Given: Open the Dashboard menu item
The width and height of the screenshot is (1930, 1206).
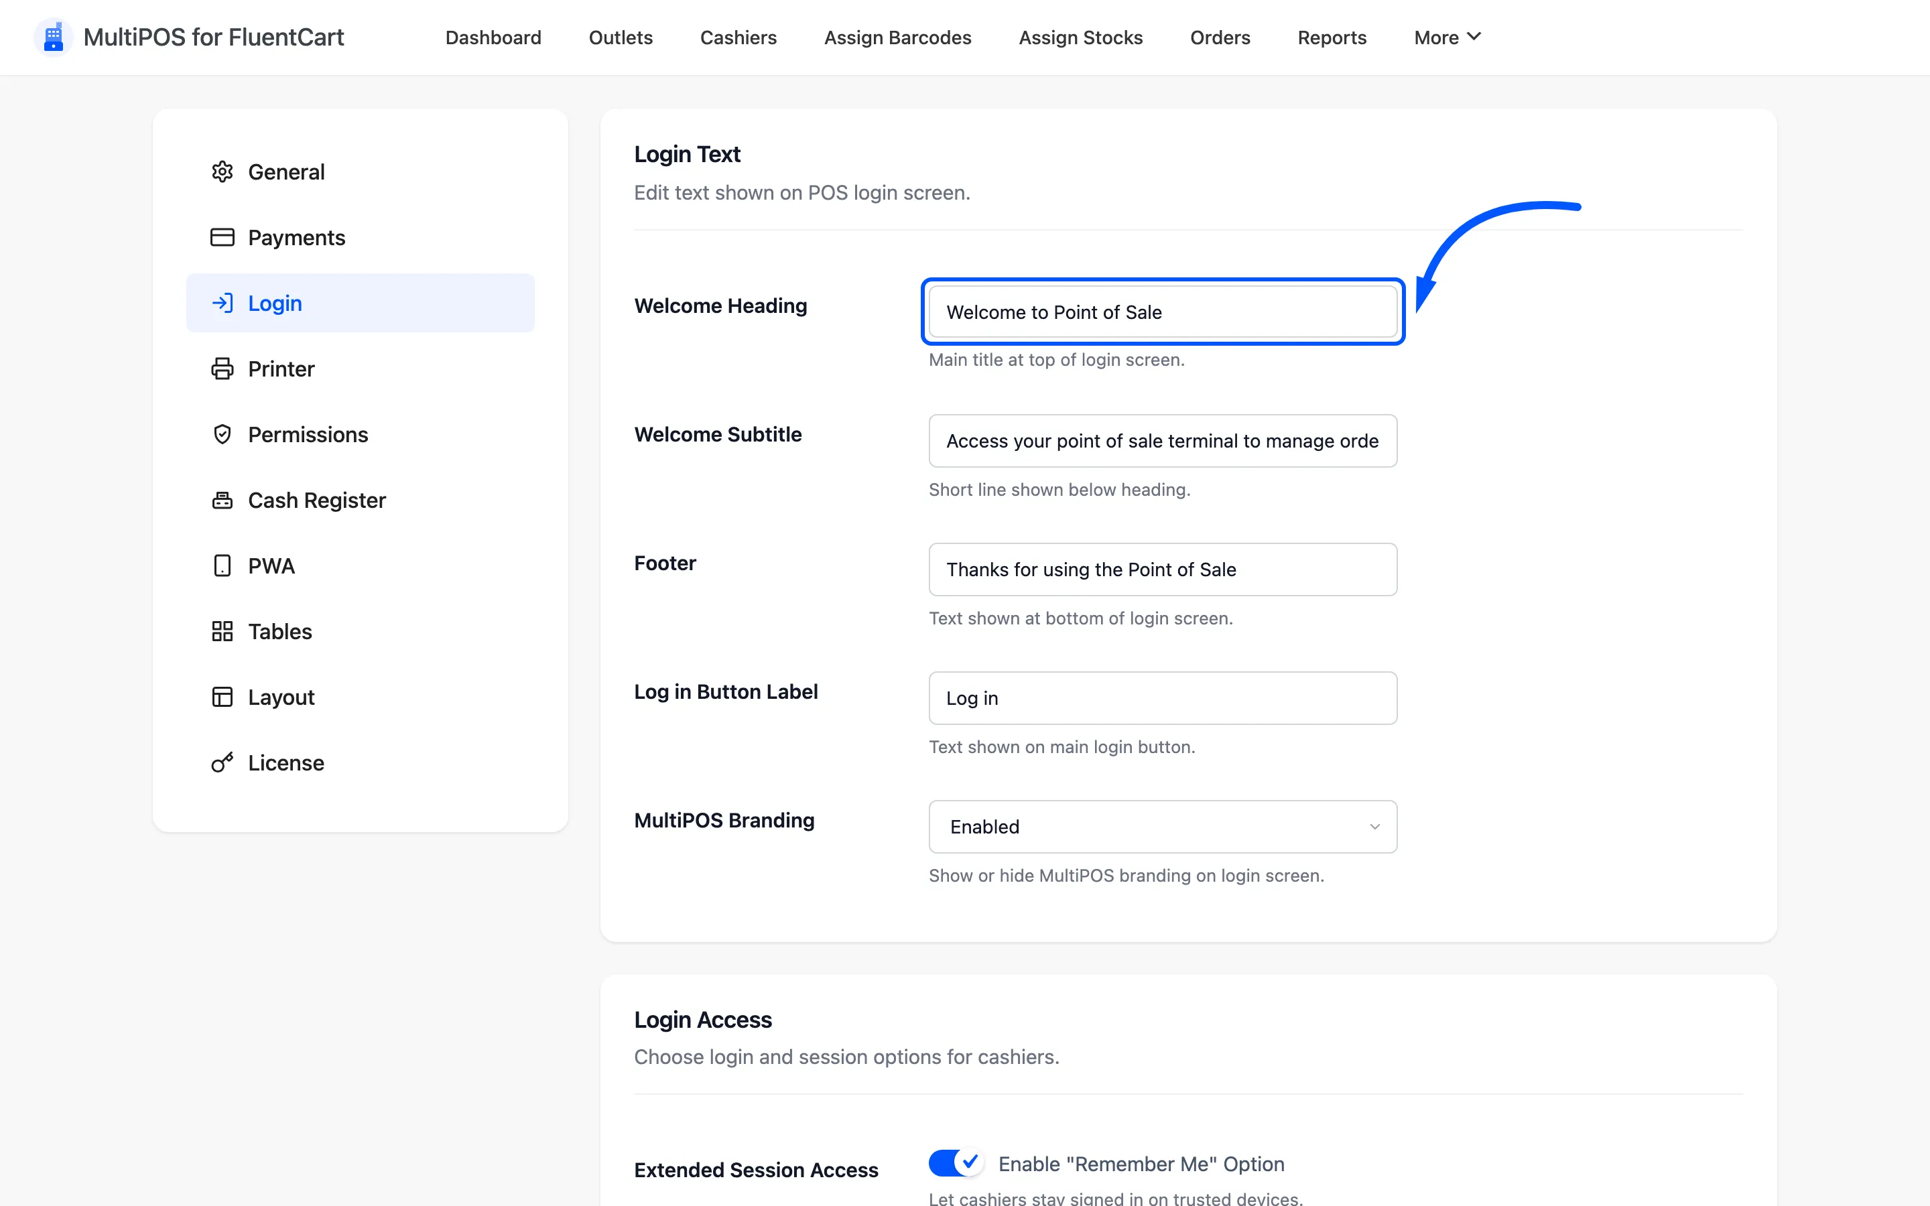Looking at the screenshot, I should tap(493, 38).
